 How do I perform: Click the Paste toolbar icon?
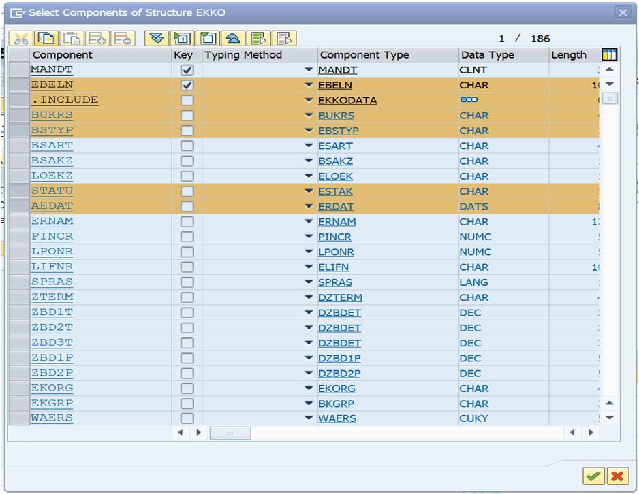click(72, 39)
